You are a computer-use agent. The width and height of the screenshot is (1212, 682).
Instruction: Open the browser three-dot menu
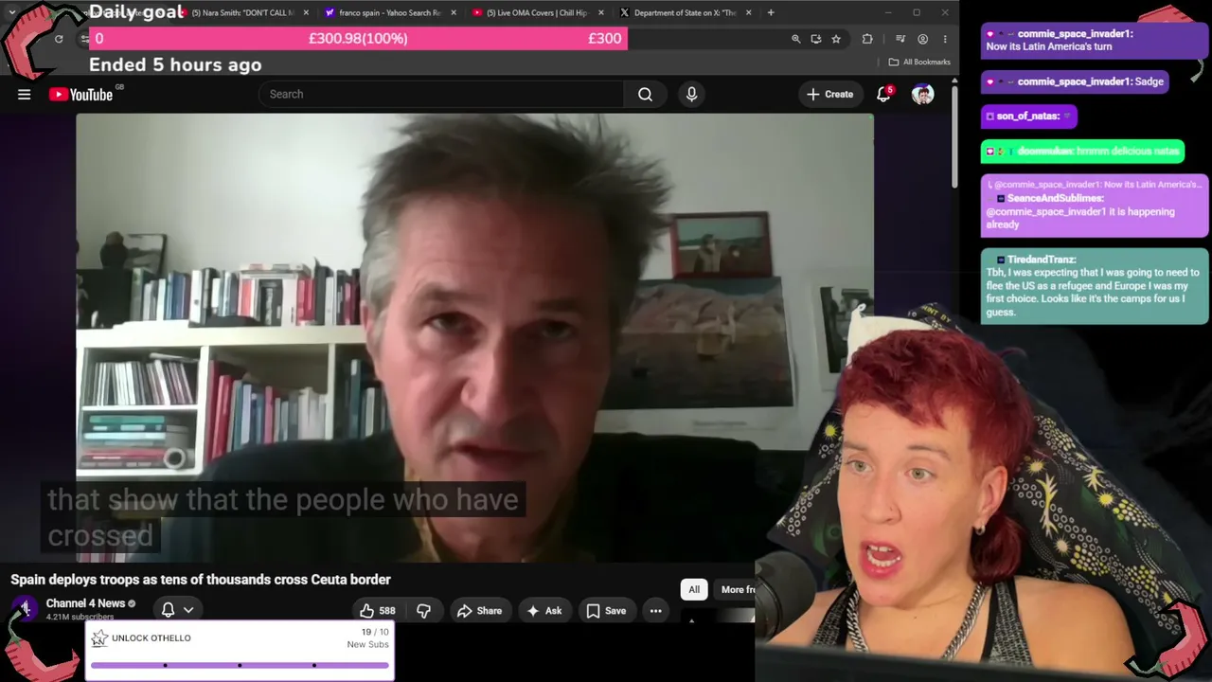point(945,39)
